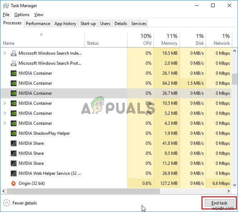
Task: Collapse view with the Fewer details arrow icon
Action: click(6, 203)
